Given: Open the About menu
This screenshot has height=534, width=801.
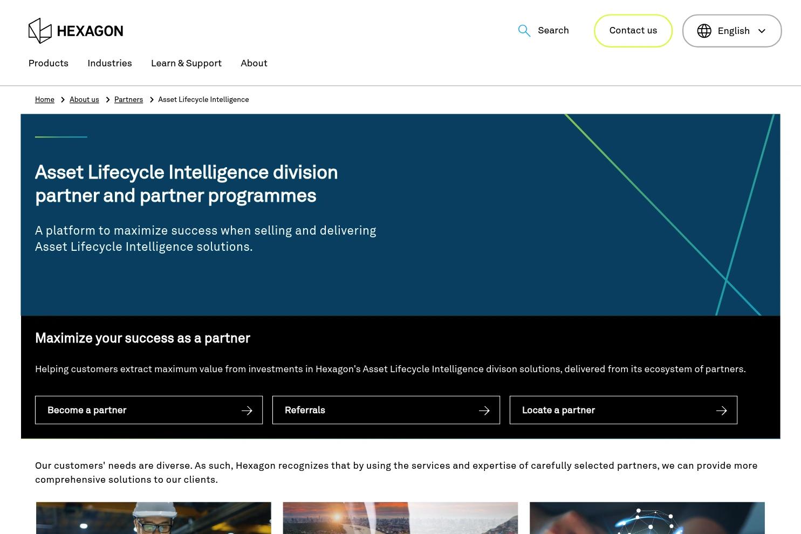Looking at the screenshot, I should (x=254, y=64).
